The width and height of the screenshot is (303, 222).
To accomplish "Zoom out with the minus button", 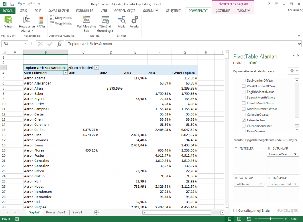I will [256, 219].
